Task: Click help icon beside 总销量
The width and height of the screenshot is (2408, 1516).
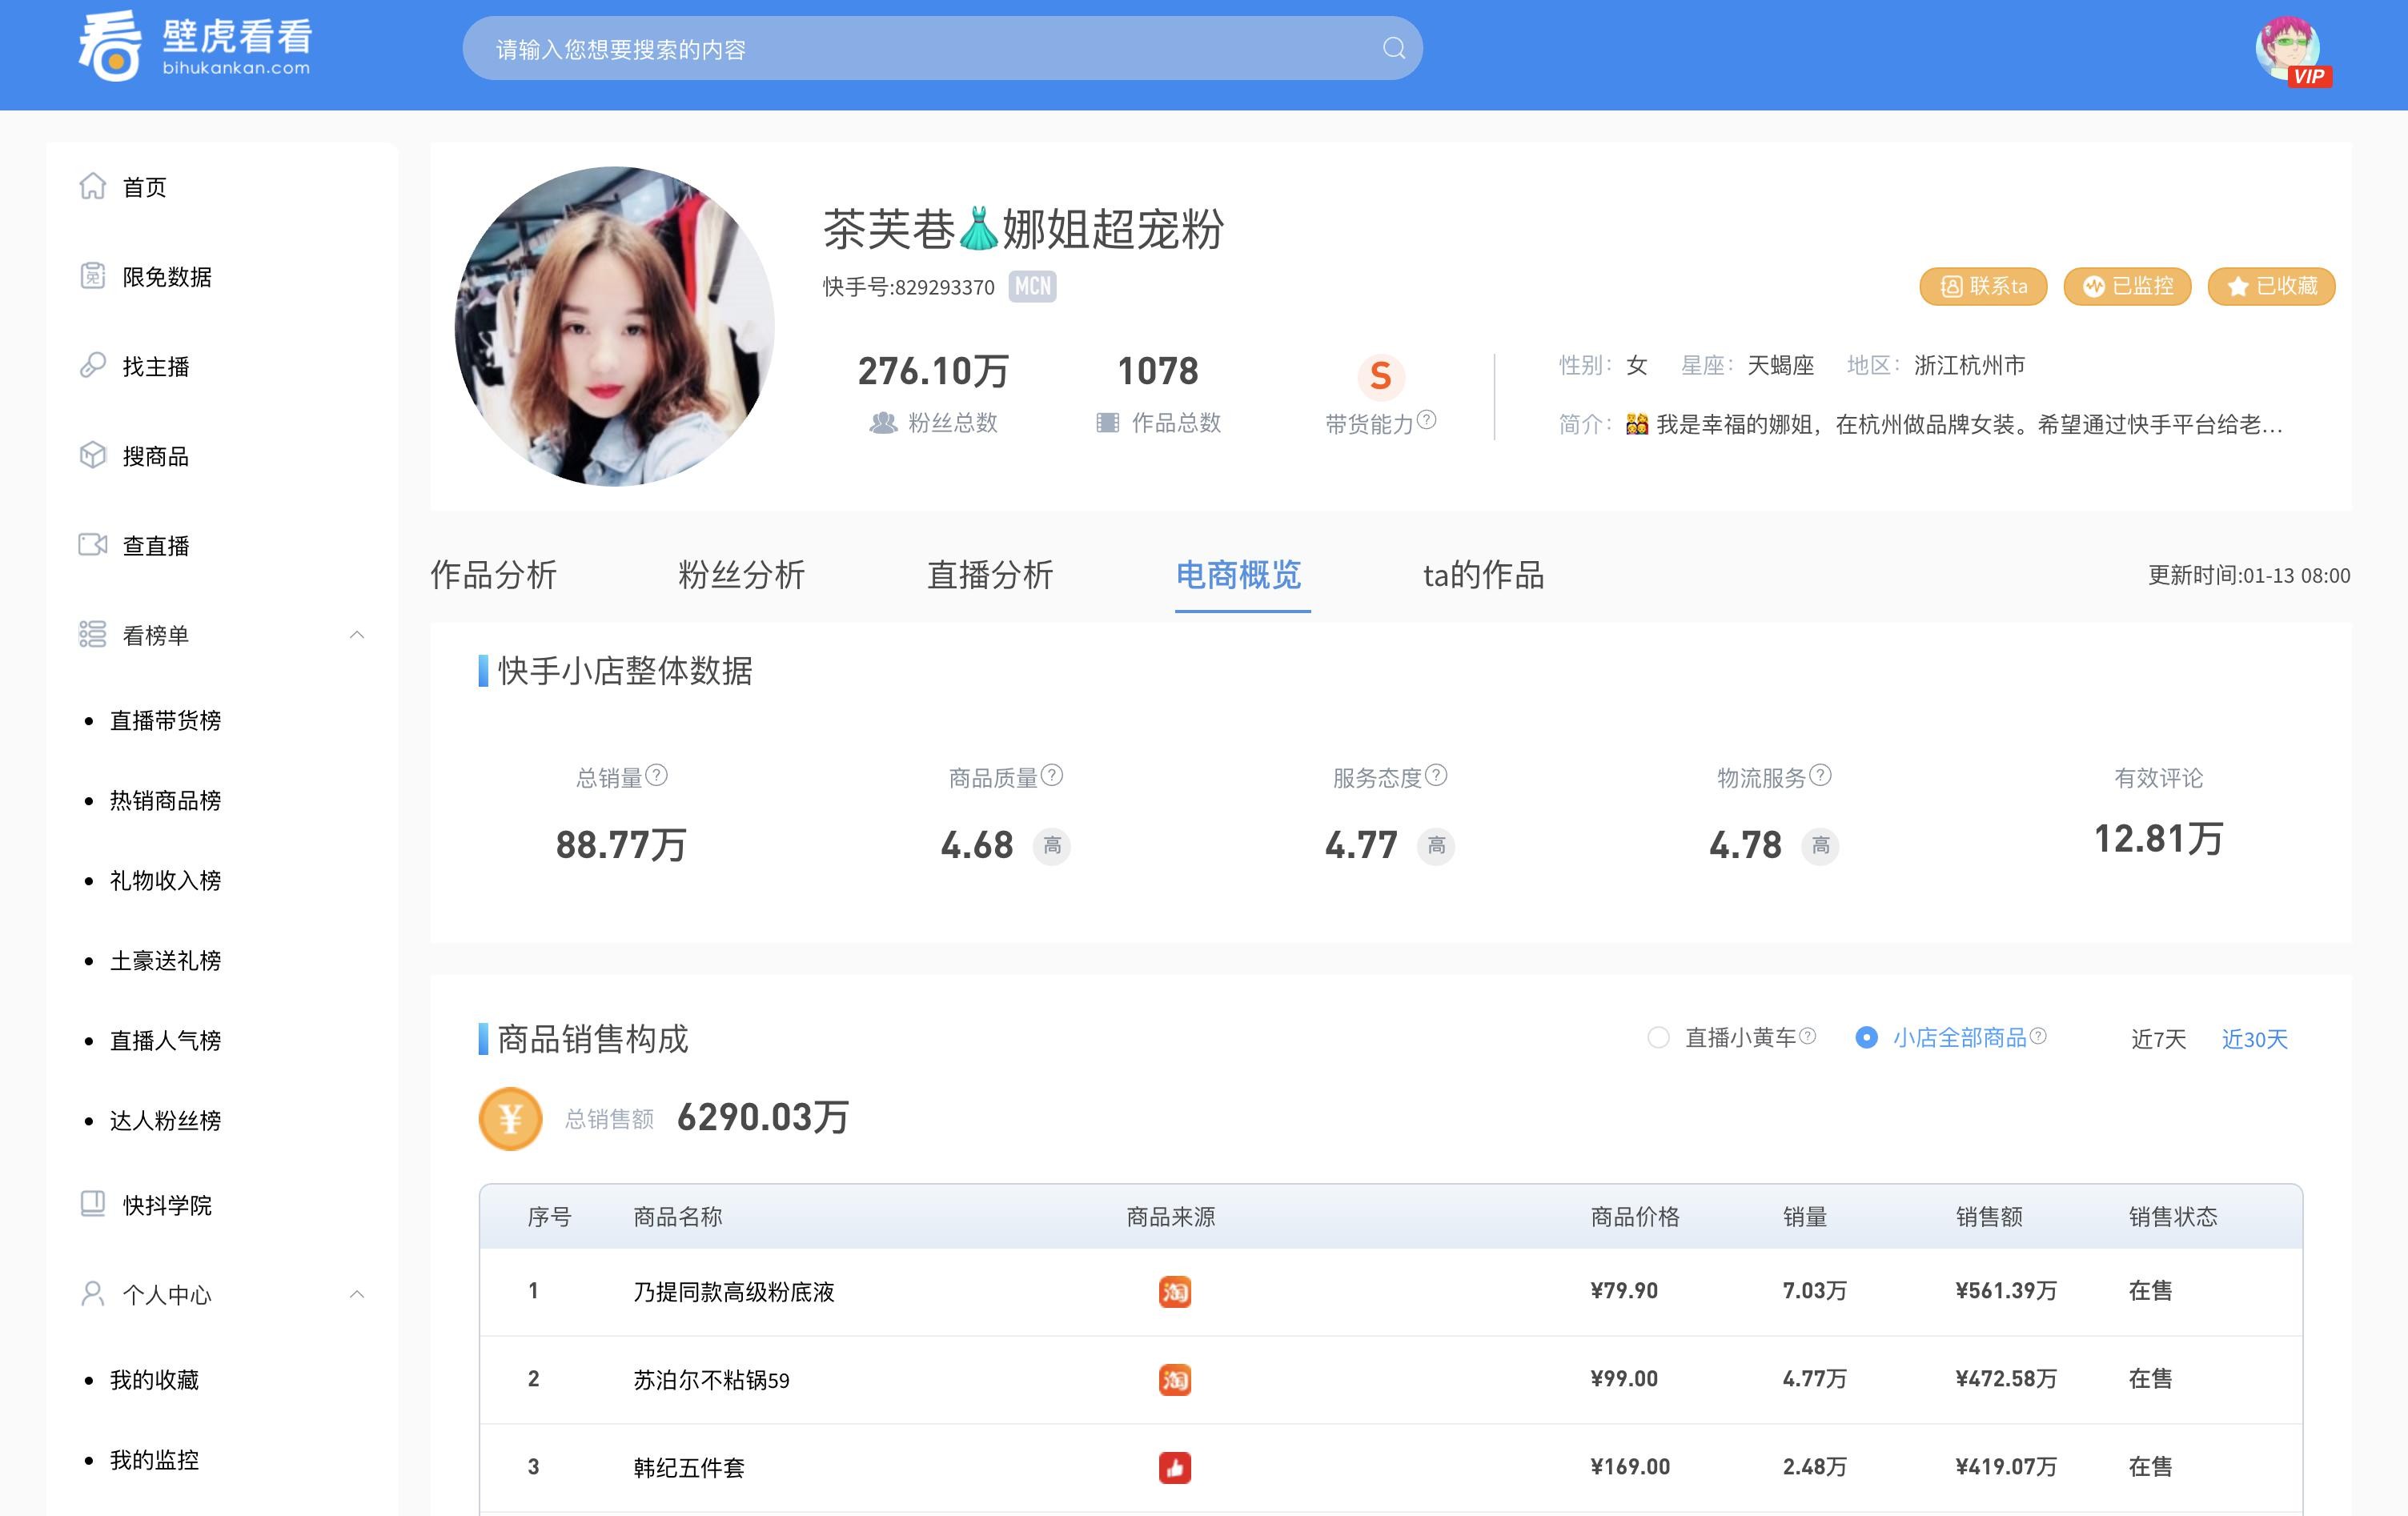Action: click(x=656, y=775)
